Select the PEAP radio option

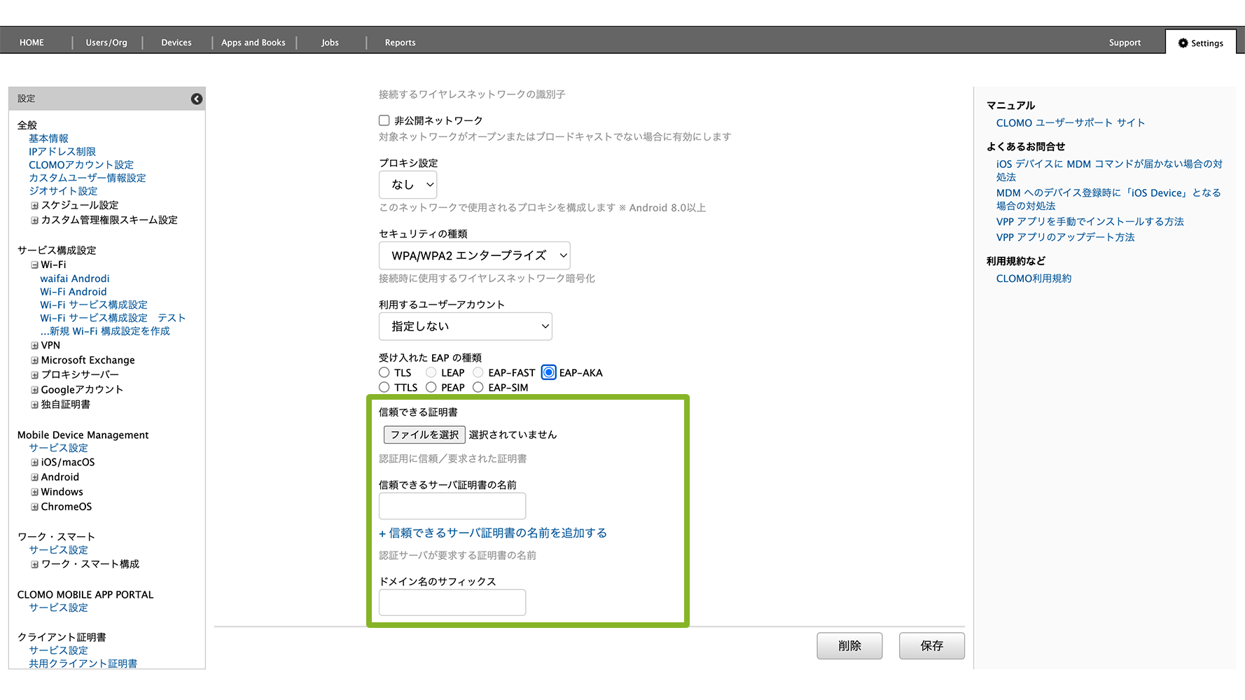(x=431, y=387)
